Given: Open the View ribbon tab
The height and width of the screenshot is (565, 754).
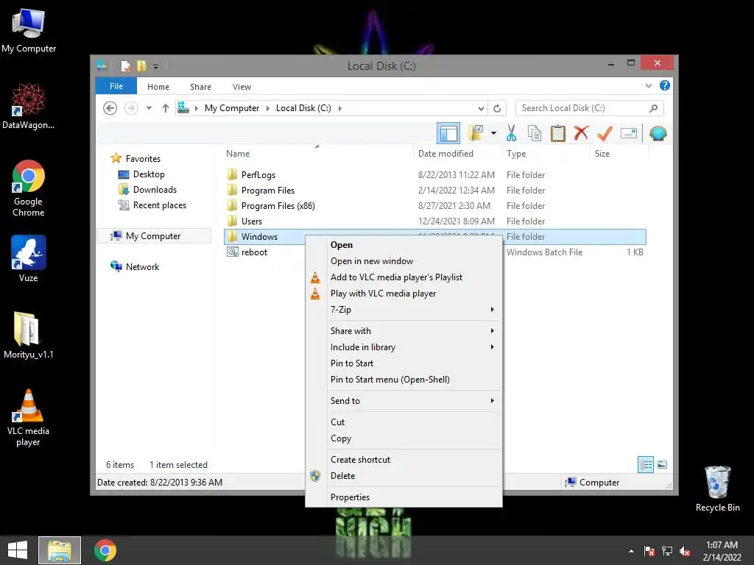Looking at the screenshot, I should (242, 87).
